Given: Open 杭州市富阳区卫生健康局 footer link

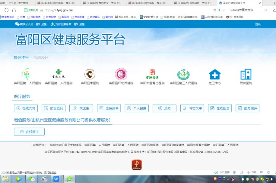Looking at the screenshot, I should coord(66,145).
